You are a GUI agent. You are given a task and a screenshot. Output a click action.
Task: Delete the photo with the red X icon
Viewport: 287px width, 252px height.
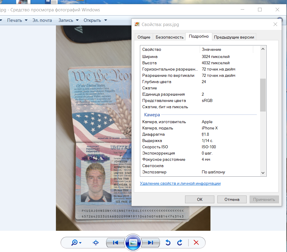196,243
